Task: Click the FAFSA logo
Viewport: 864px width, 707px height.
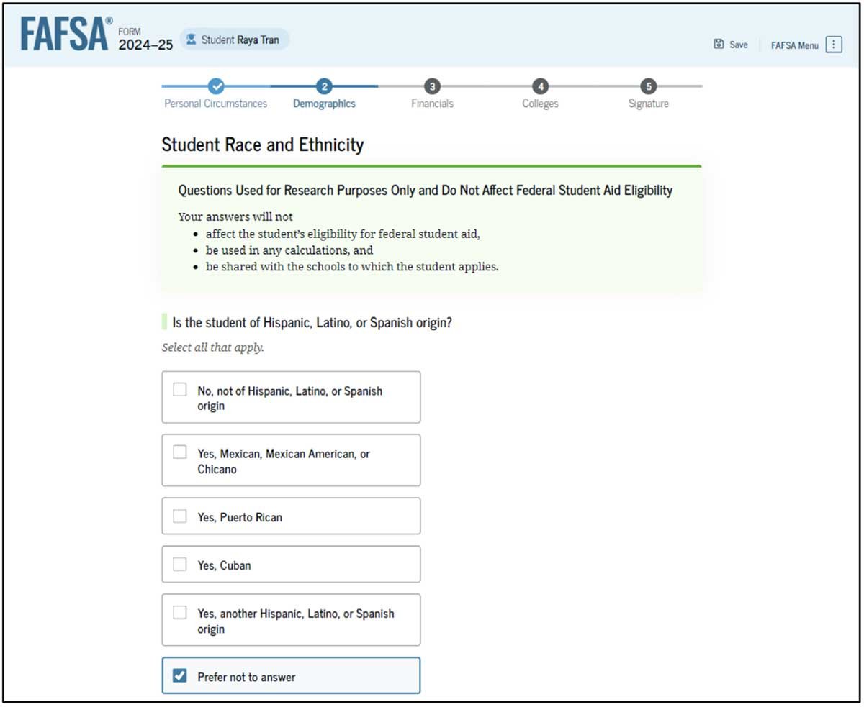Action: 66,35
